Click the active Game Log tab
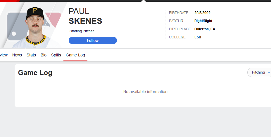Screen dimensions: 271x137 (75, 55)
